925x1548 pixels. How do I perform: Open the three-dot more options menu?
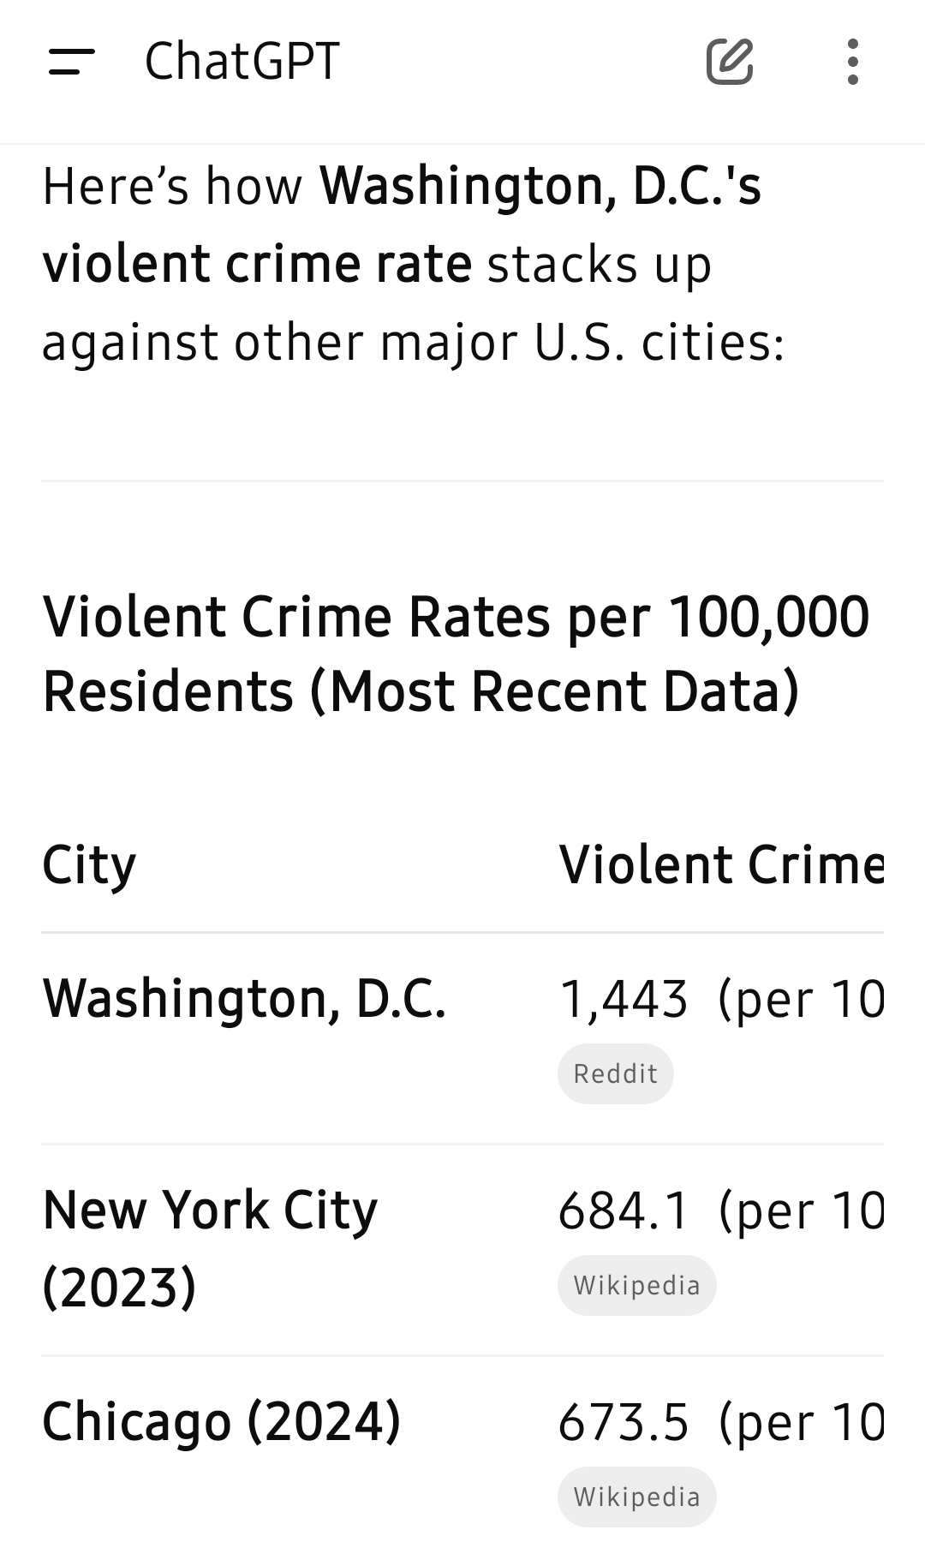[852, 62]
